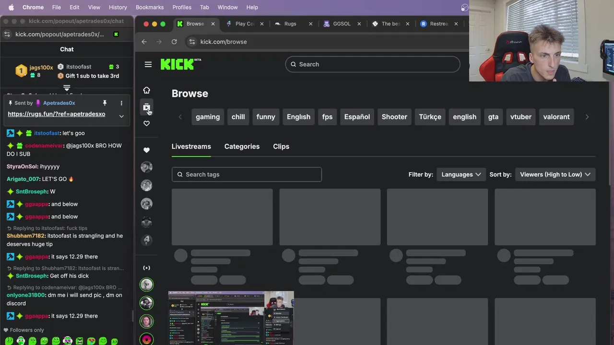Close the Browse browser tab
614x345 pixels.
pyautogui.click(x=213, y=23)
